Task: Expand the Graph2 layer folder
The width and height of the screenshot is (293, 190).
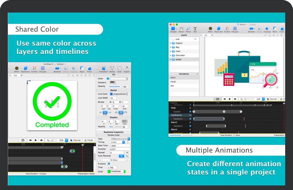Action: (x=171, y=43)
